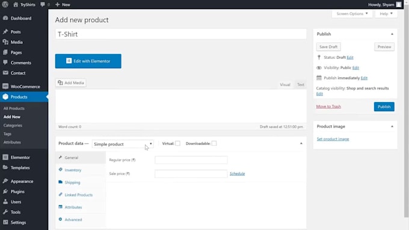Image resolution: width=409 pixels, height=230 pixels.
Task: Click Move to Trash link
Action: (x=328, y=106)
